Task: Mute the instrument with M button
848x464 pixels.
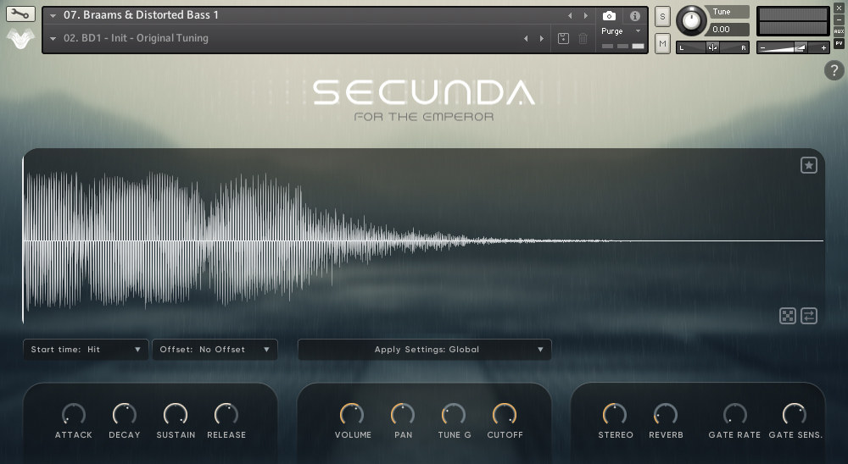Action: pyautogui.click(x=662, y=42)
